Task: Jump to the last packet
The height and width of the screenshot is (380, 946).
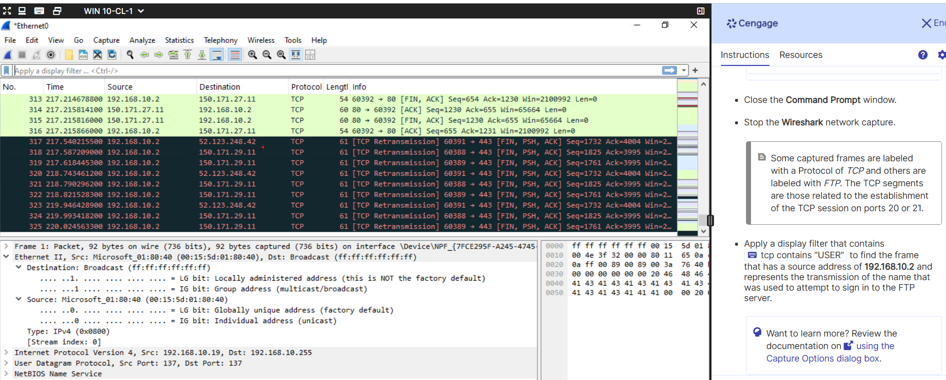Action: [x=202, y=55]
